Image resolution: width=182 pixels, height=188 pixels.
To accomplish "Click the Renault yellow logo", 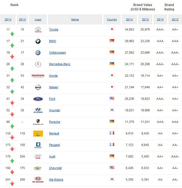I will [38, 134].
